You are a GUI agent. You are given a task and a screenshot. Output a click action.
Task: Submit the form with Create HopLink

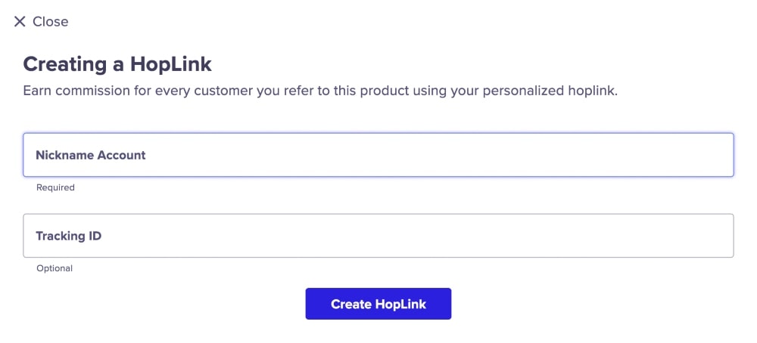click(378, 304)
